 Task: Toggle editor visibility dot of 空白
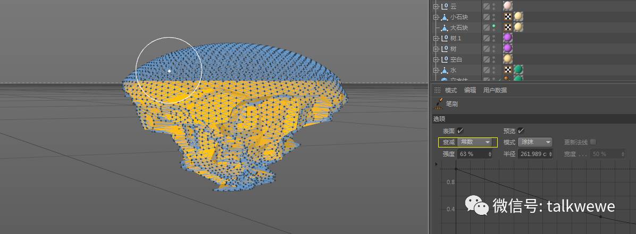tap(493, 58)
